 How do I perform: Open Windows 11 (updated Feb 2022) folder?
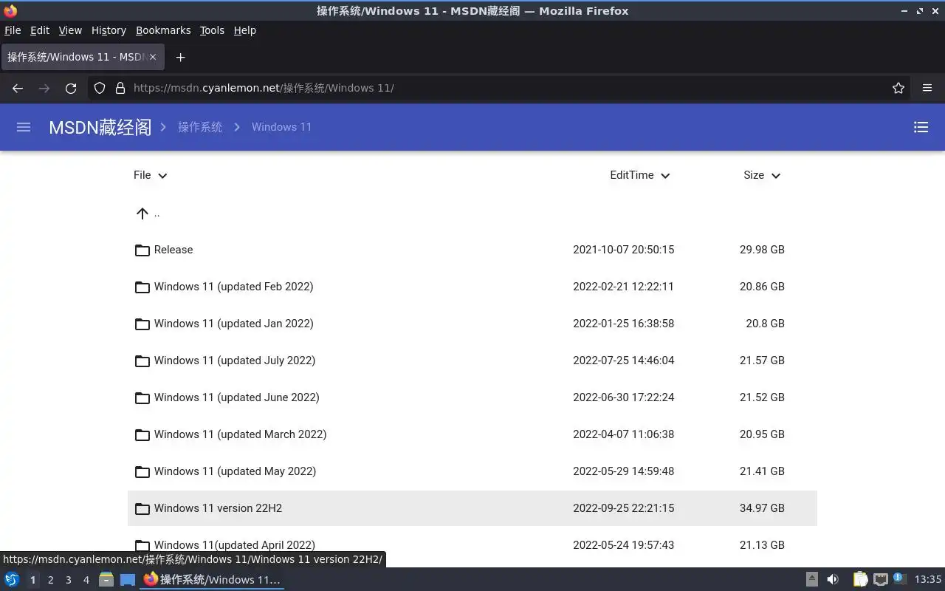(x=233, y=287)
